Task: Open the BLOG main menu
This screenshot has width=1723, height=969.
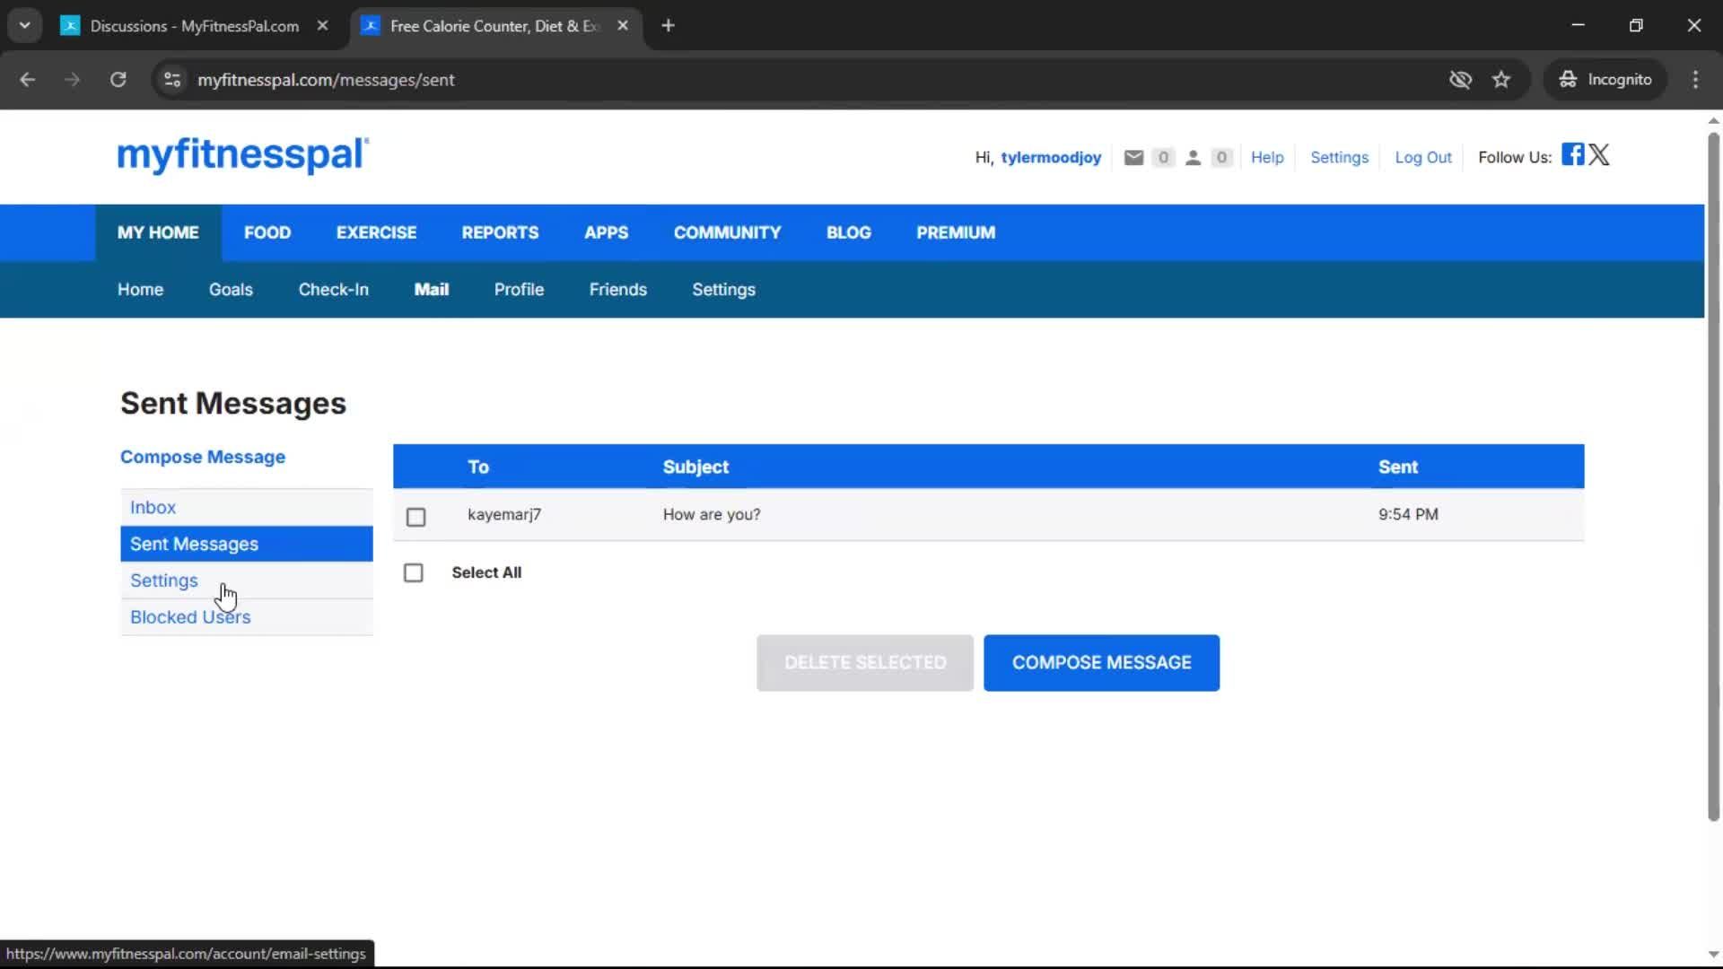Action: pyautogui.click(x=848, y=232)
